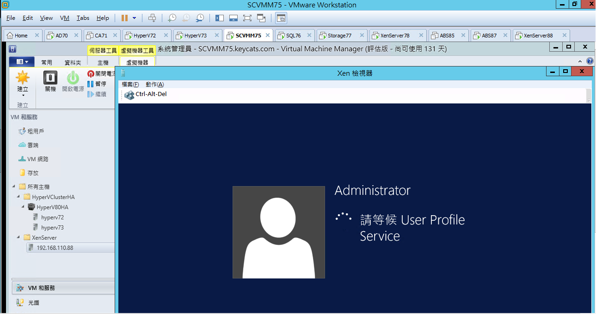Open the VMware VM menu

pyautogui.click(x=65, y=18)
